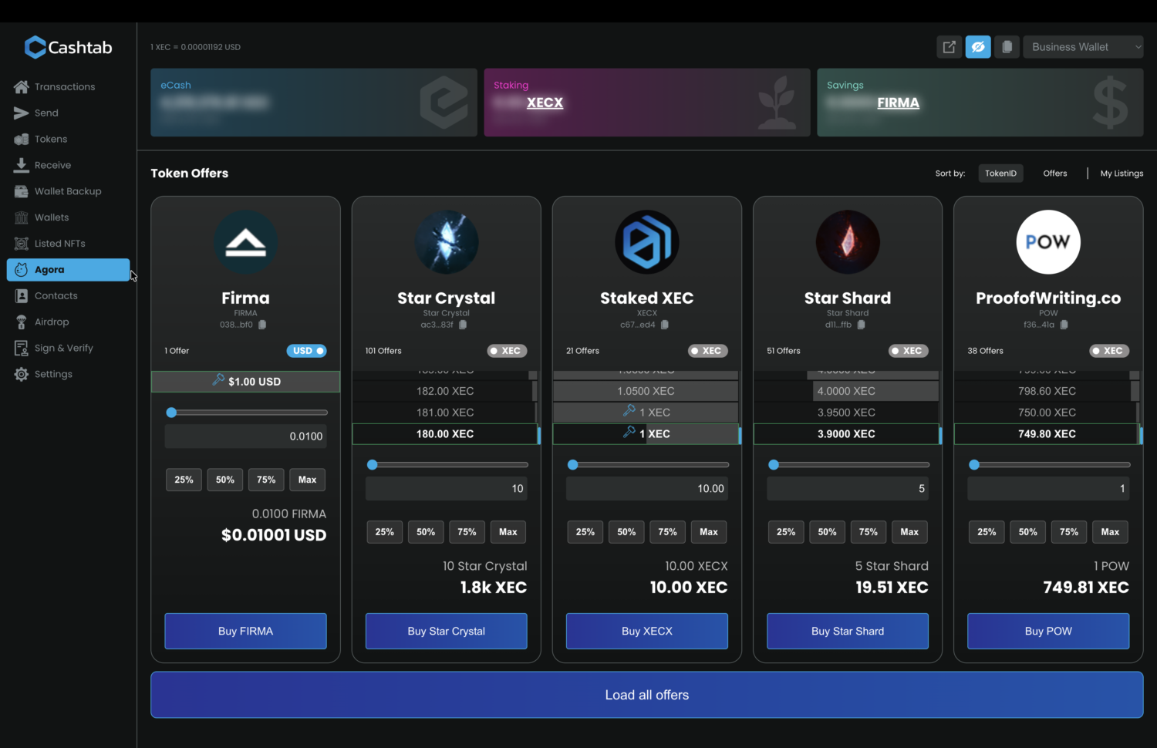Select Tokens in the sidebar
This screenshot has width=1157, height=748.
coord(51,139)
